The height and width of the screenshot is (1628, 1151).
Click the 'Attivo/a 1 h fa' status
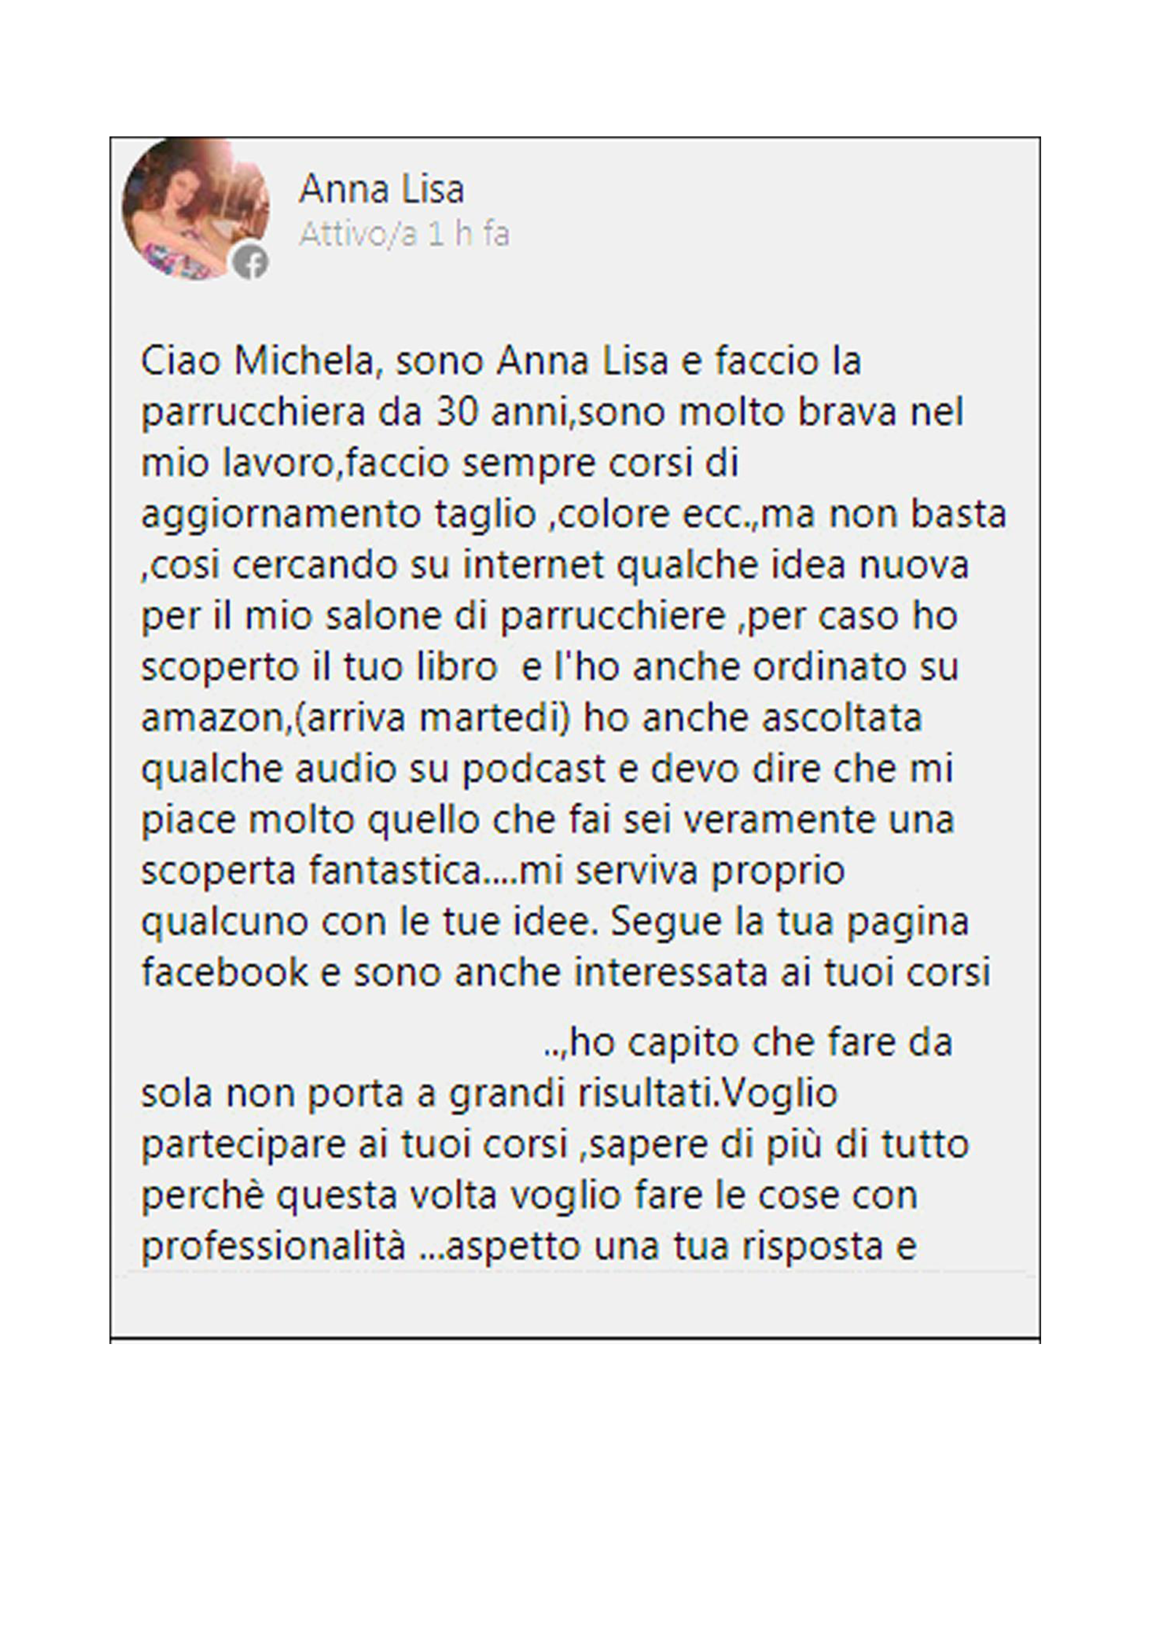[404, 234]
